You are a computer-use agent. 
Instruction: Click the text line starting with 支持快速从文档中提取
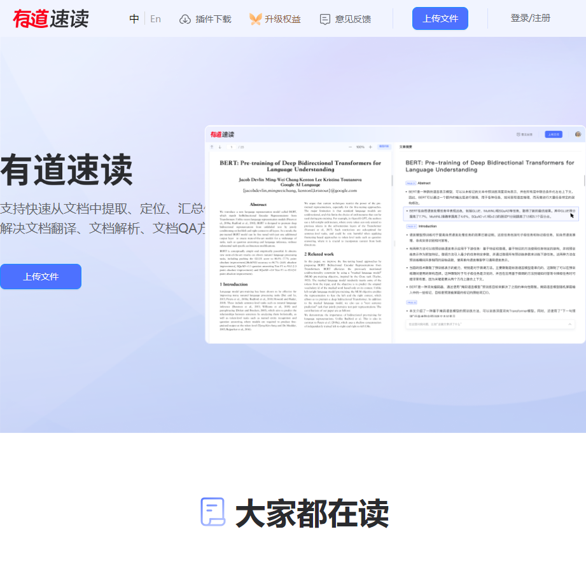tap(102, 209)
